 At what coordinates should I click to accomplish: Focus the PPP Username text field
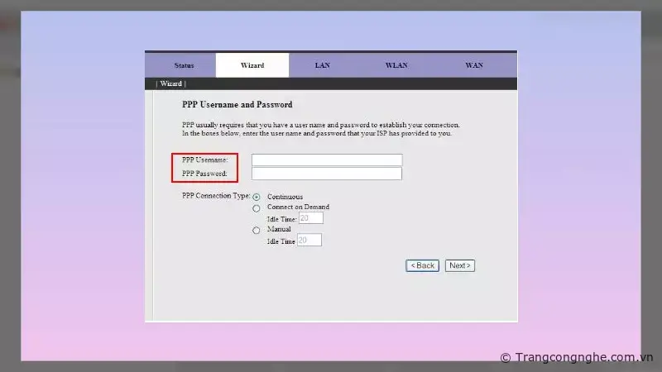point(327,160)
